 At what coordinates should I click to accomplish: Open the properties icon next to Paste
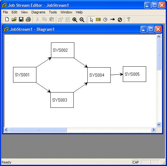[x=61, y=20]
